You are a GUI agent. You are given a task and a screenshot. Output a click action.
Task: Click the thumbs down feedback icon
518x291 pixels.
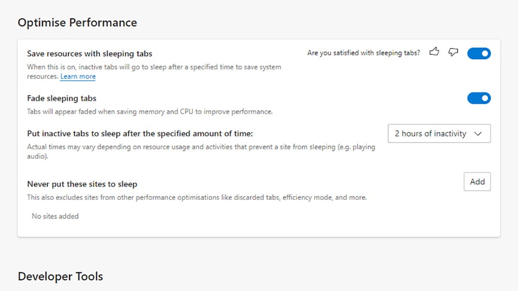[x=453, y=53]
